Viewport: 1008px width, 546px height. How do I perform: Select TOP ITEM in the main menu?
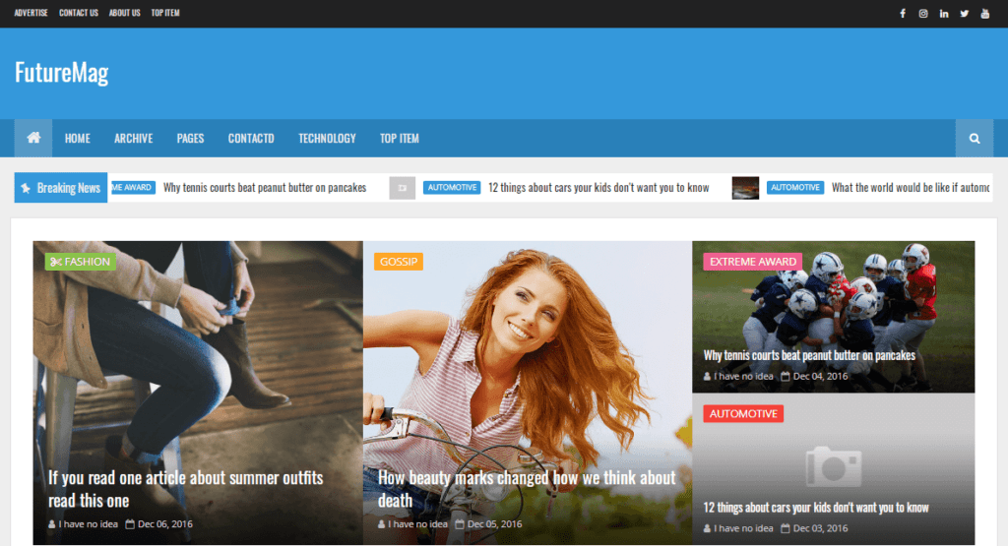coord(400,138)
